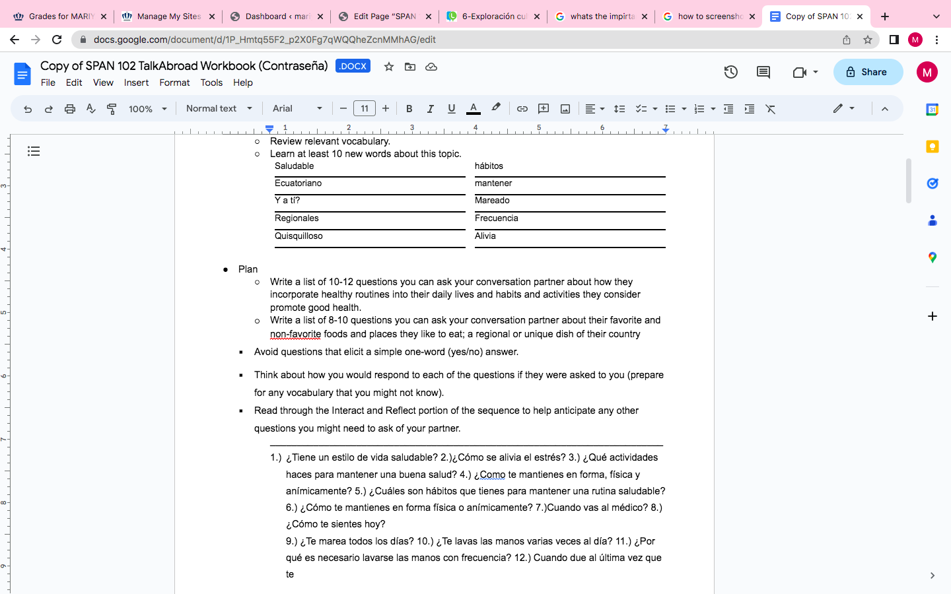
Task: Switch to the Manage My Sites tab
Action: 168,16
